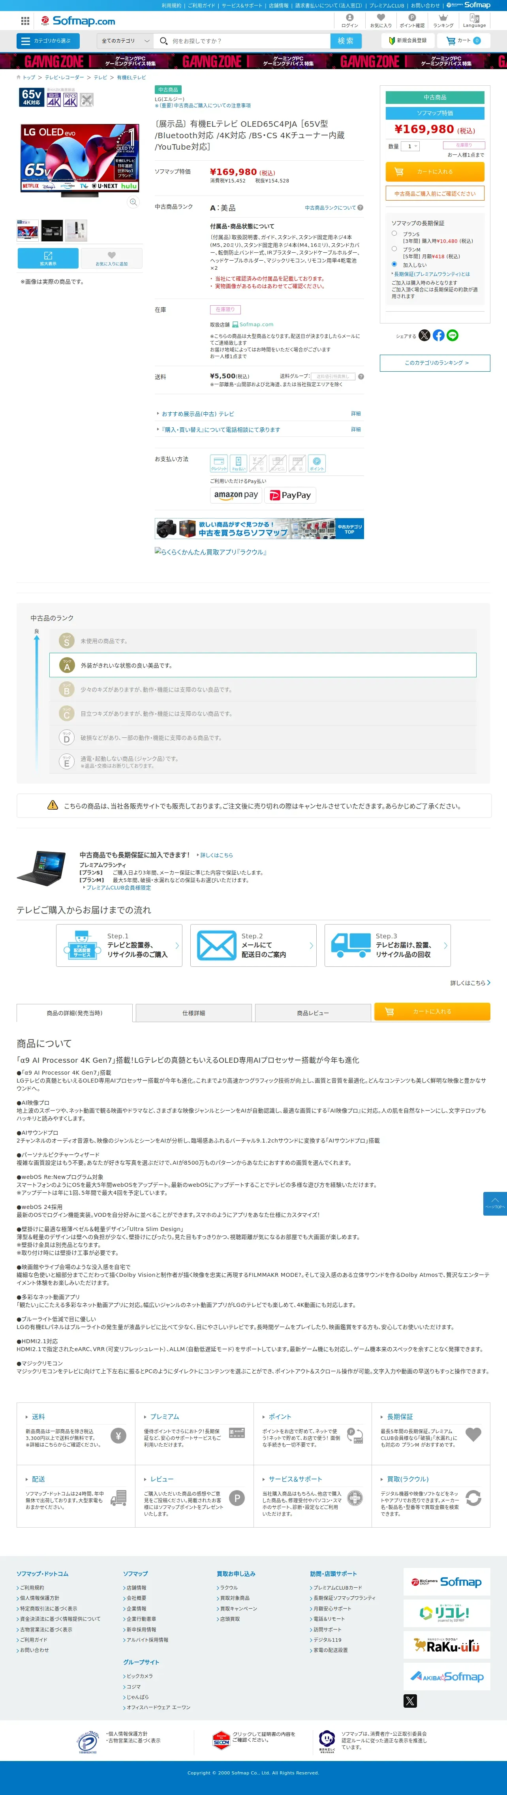Switch to 商品レビュー tab
Image resolution: width=507 pixels, height=1795 pixels.
tap(313, 1013)
